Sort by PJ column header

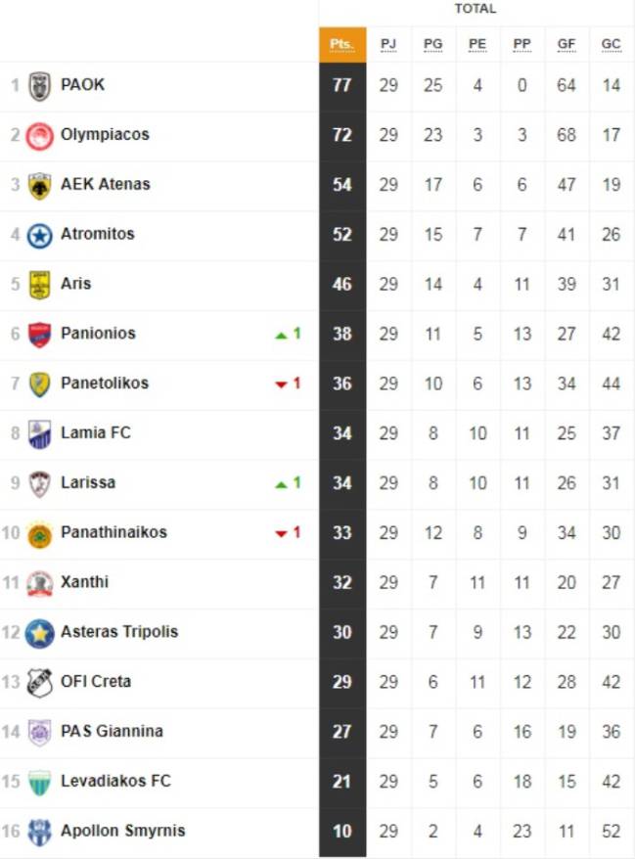pyautogui.click(x=387, y=44)
